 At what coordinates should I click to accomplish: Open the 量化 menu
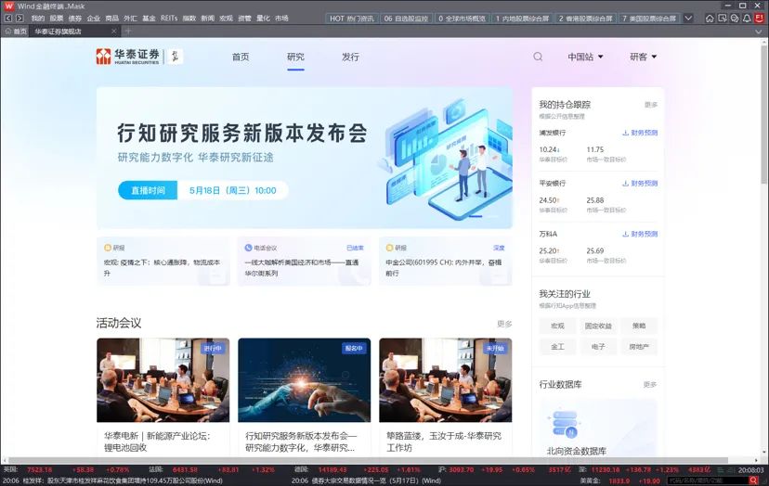coord(263,19)
